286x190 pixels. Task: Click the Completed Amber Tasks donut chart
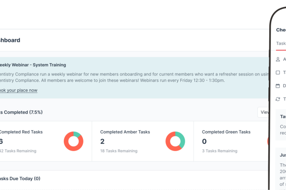175,141
